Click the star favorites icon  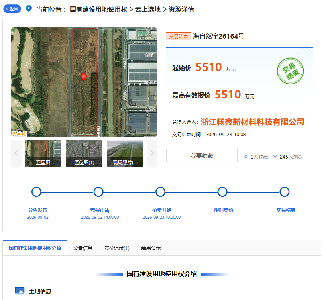(x=246, y=157)
